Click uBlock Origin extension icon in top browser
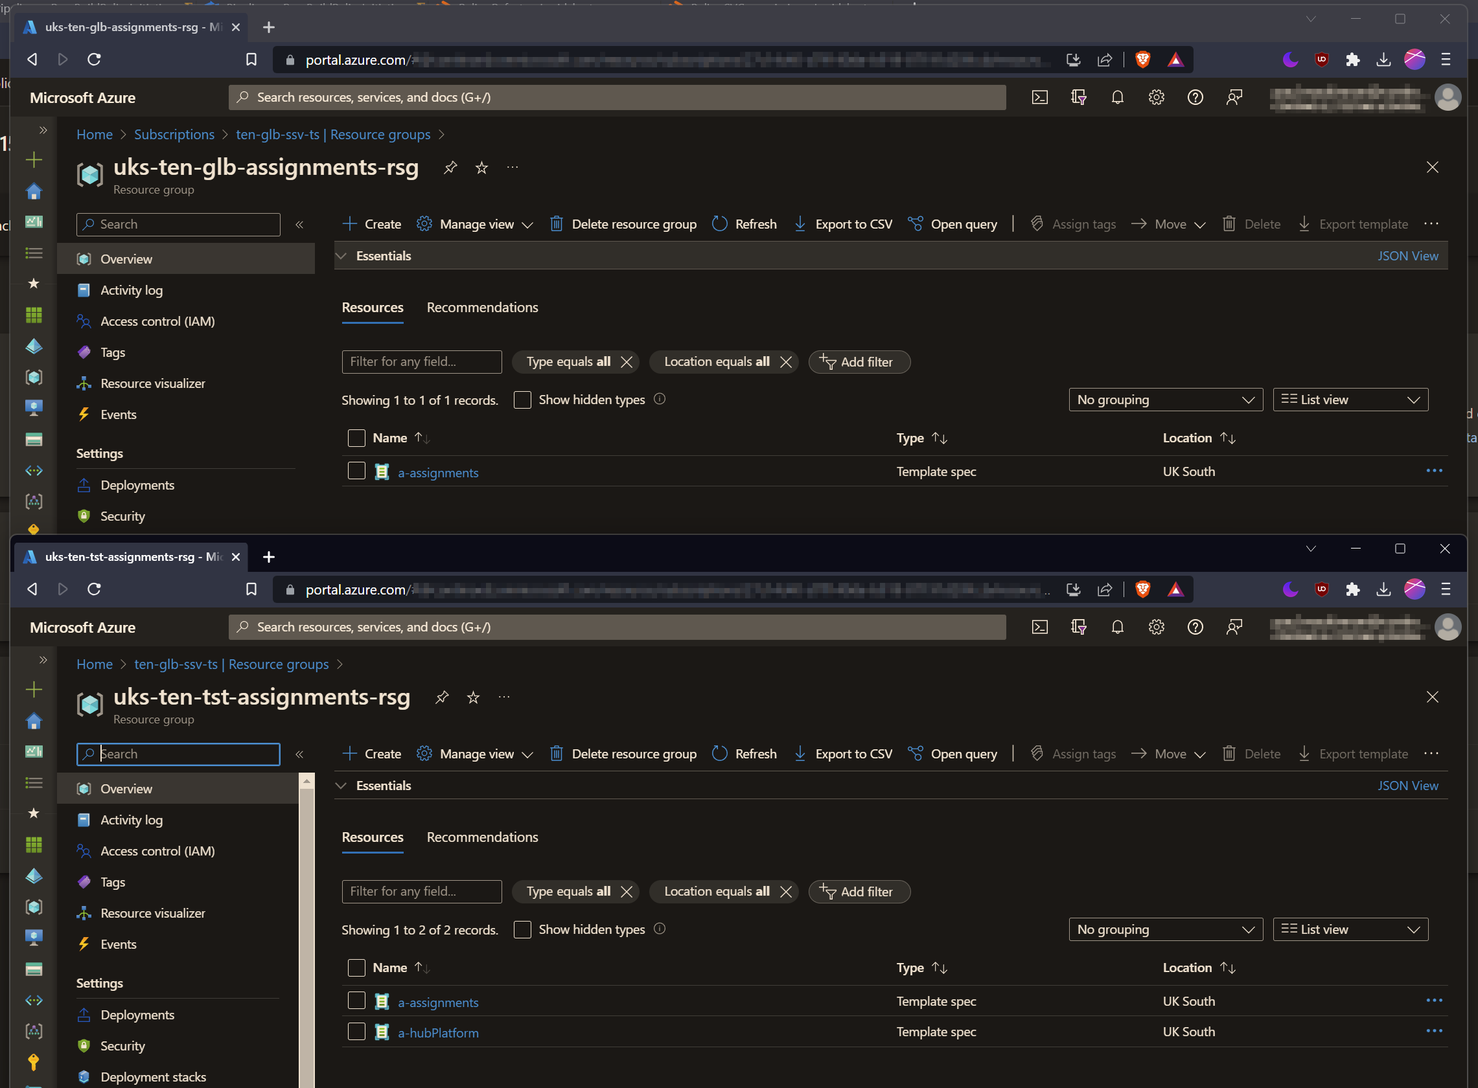 click(x=1321, y=60)
